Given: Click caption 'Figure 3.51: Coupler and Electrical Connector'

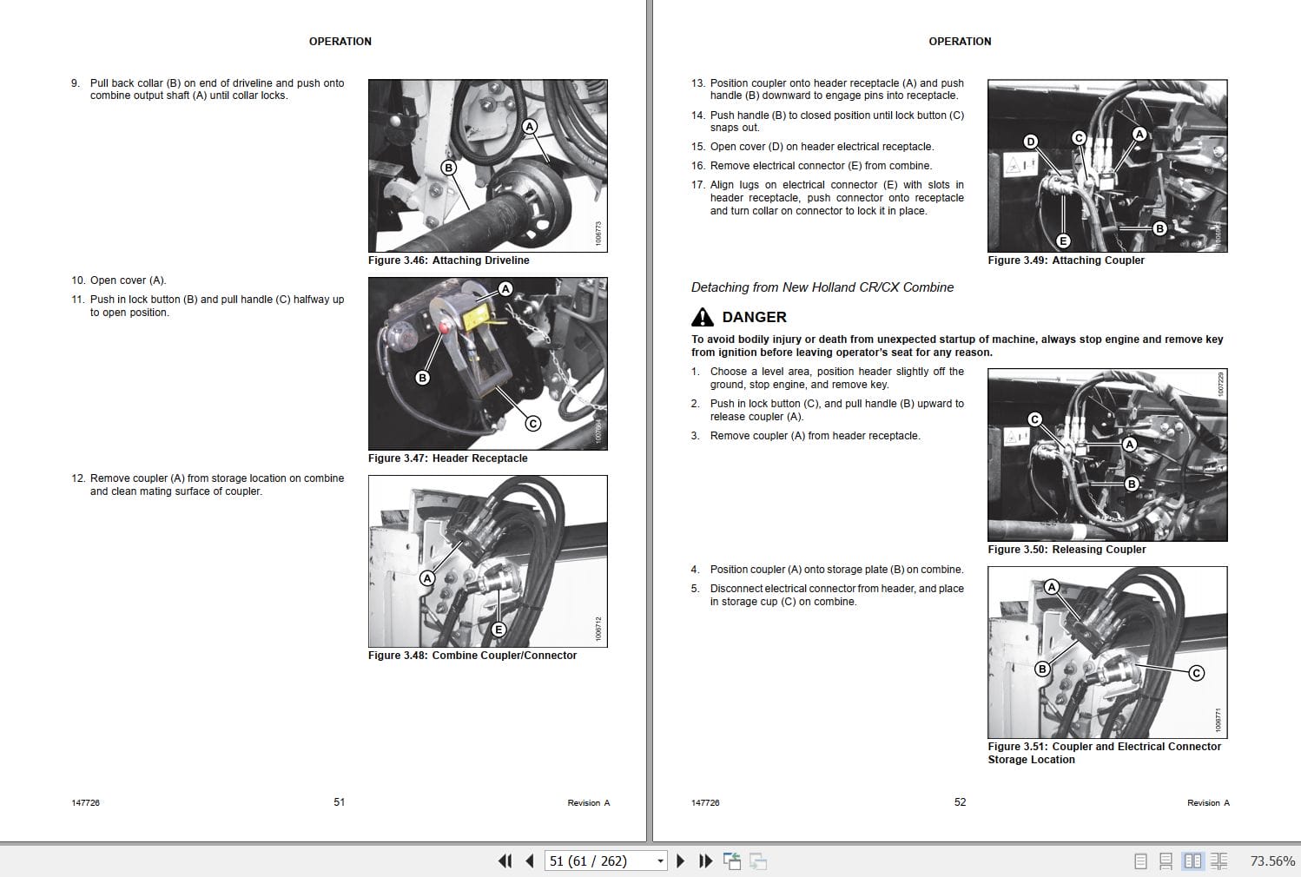Looking at the screenshot, I should [x=1104, y=747].
